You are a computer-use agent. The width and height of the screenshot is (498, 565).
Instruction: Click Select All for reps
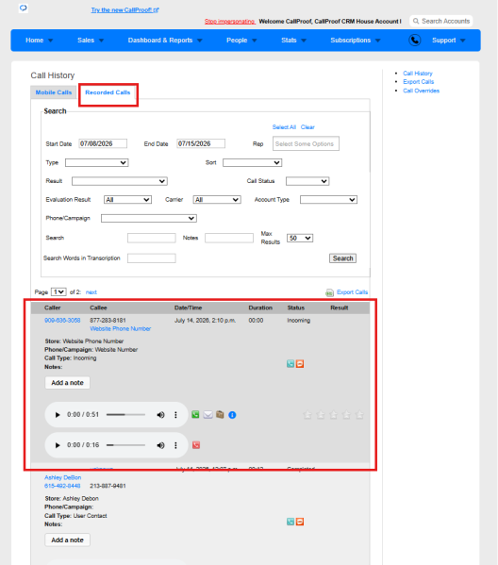[284, 127]
